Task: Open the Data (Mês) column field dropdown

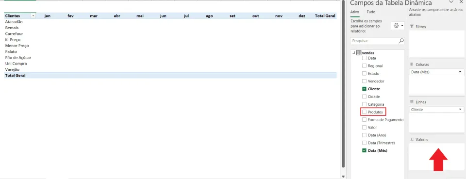Action: coord(460,72)
